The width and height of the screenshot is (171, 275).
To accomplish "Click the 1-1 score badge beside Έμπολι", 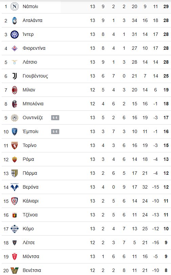I will pyautogui.click(x=55, y=131).
